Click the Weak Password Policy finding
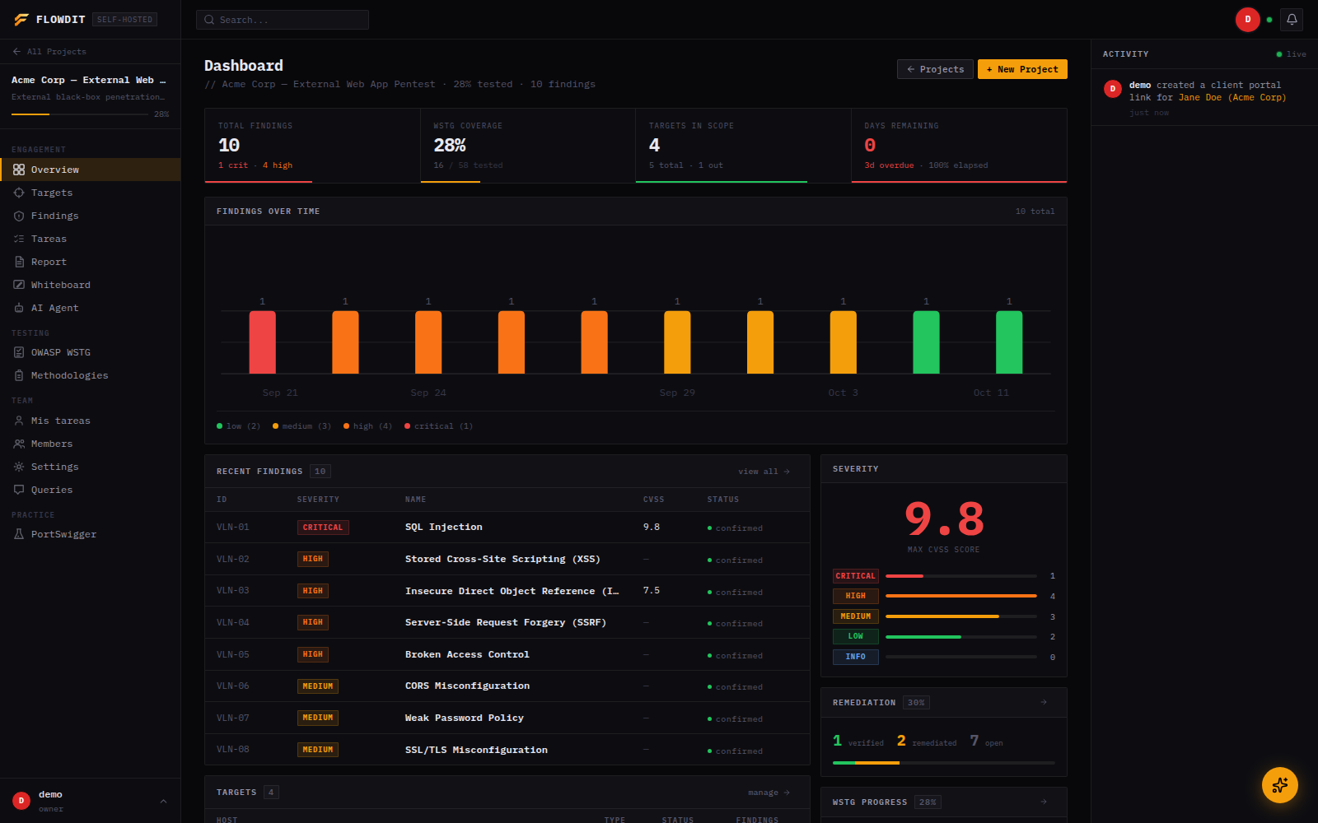 tap(507, 718)
